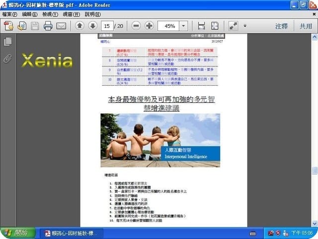
Task: Show attachments with the paperclip icon
Action: pos(8,59)
